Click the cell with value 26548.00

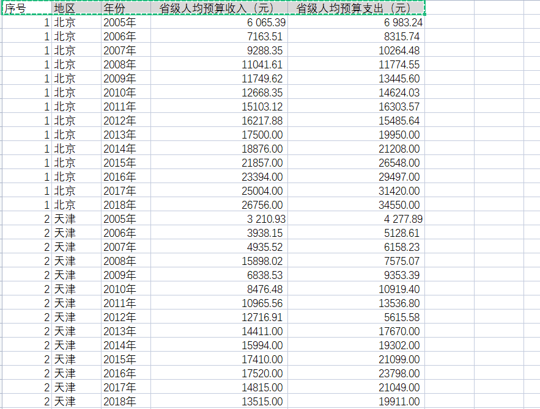coord(356,162)
